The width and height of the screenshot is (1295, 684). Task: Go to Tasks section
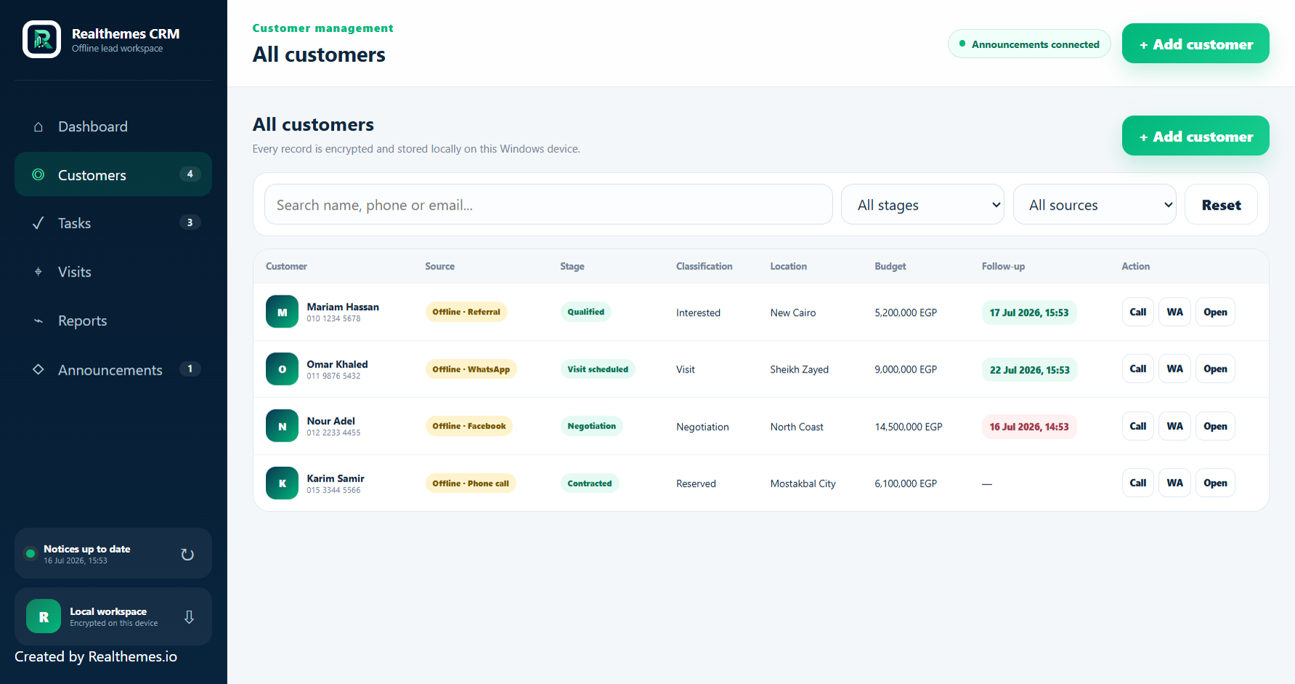113,223
